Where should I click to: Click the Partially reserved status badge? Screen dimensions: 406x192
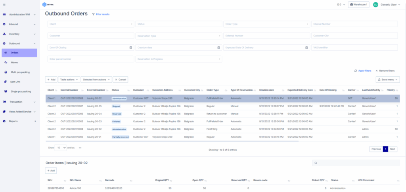[121, 137]
